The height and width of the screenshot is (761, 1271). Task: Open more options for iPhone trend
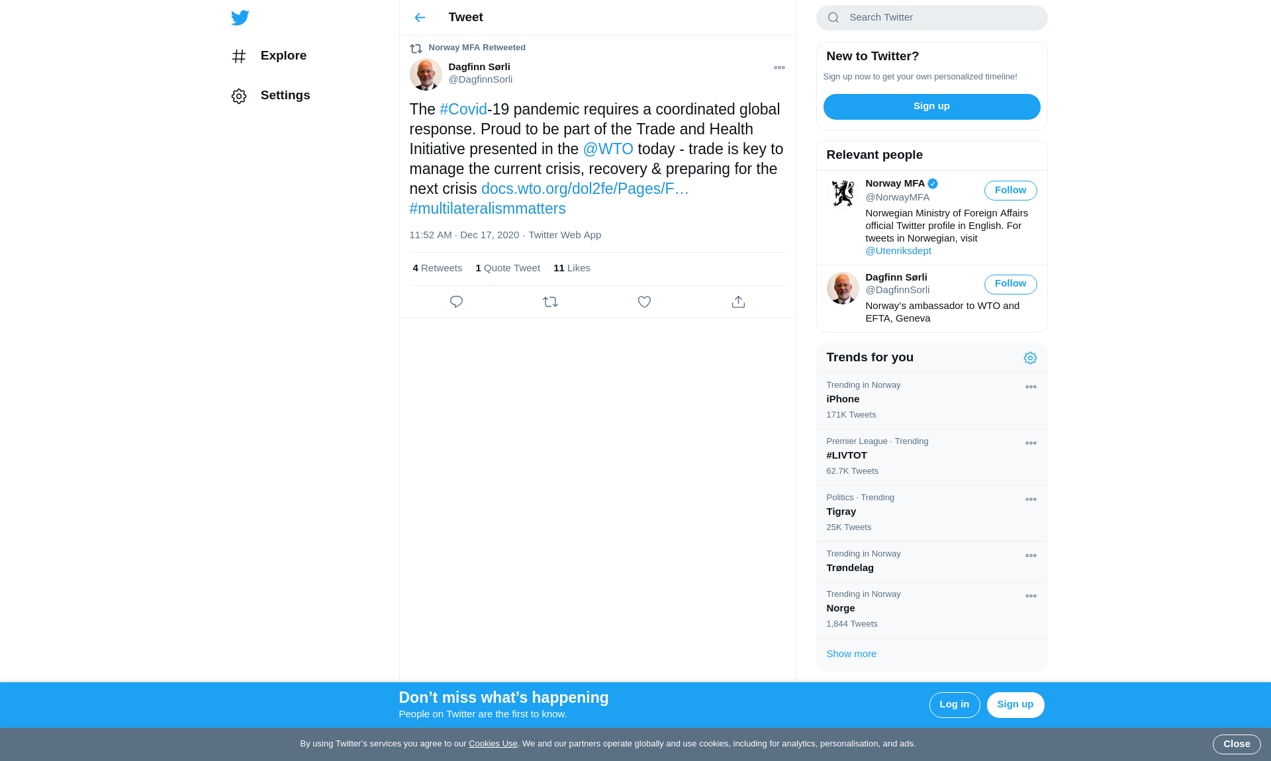1031,387
